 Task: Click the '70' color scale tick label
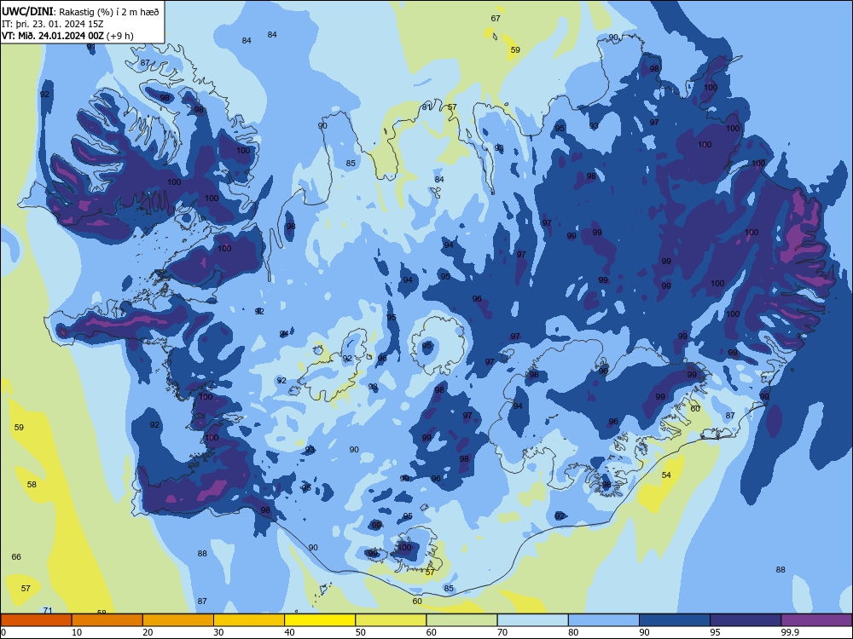click(x=502, y=632)
